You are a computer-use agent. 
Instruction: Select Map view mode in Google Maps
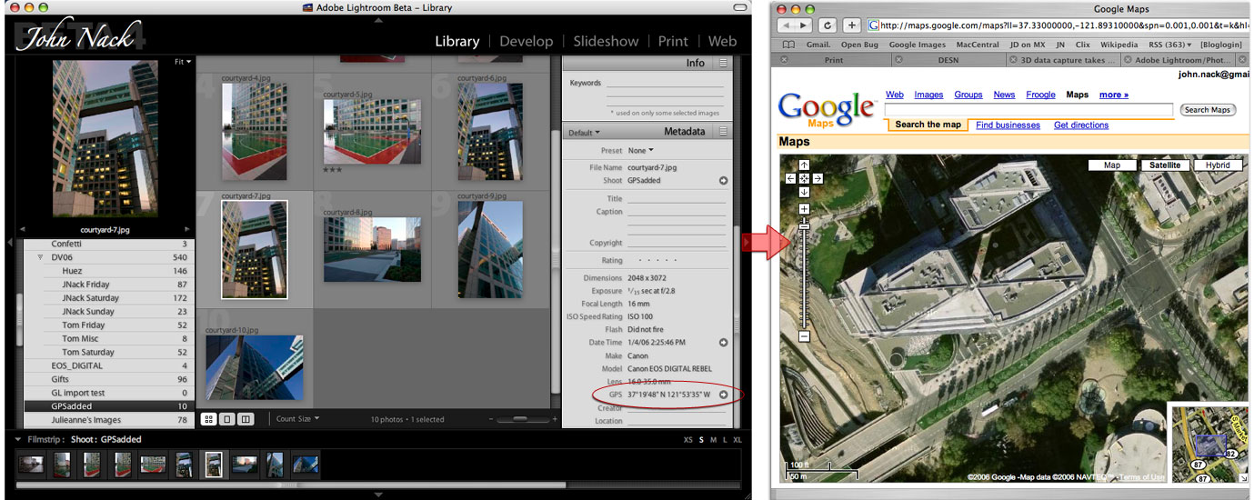pos(1111,165)
